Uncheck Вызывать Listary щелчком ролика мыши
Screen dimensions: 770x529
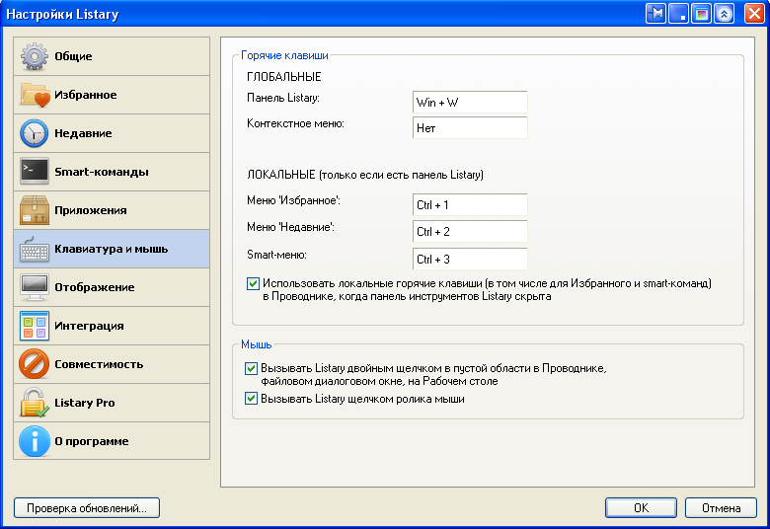[251, 399]
